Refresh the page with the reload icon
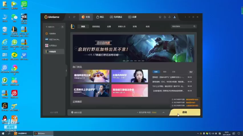Image resolution: width=243 pixels, height=136 pixels. [74, 17]
